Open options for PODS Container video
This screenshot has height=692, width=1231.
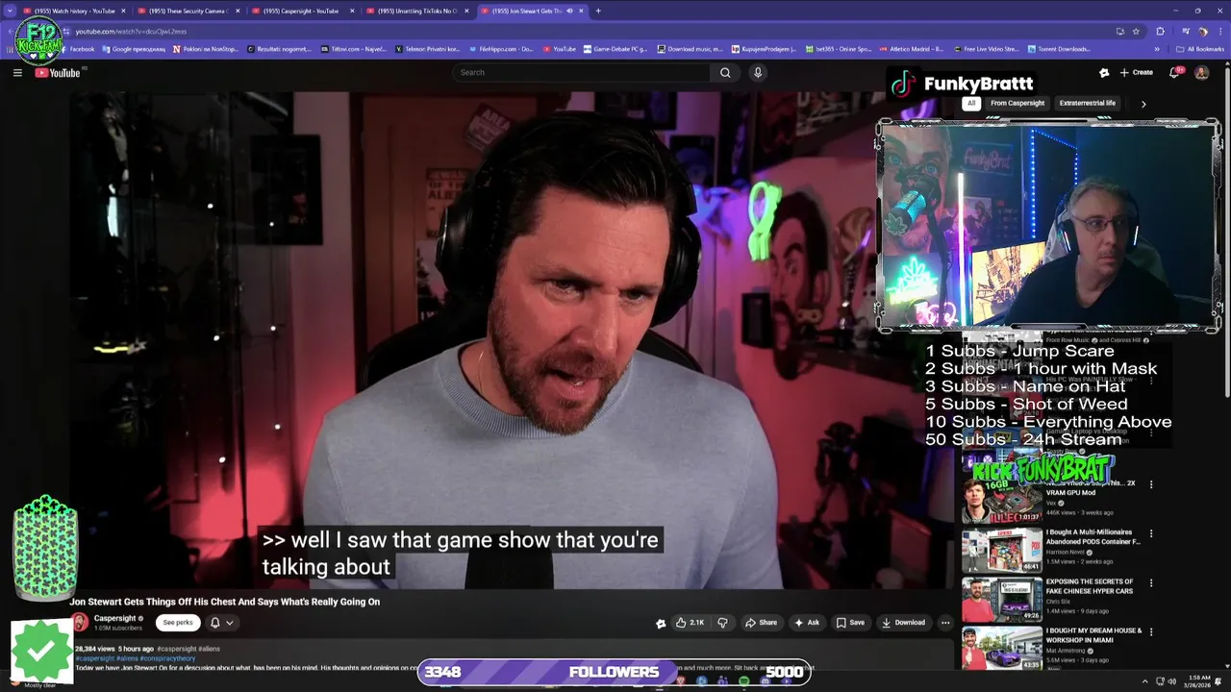[x=1151, y=533]
